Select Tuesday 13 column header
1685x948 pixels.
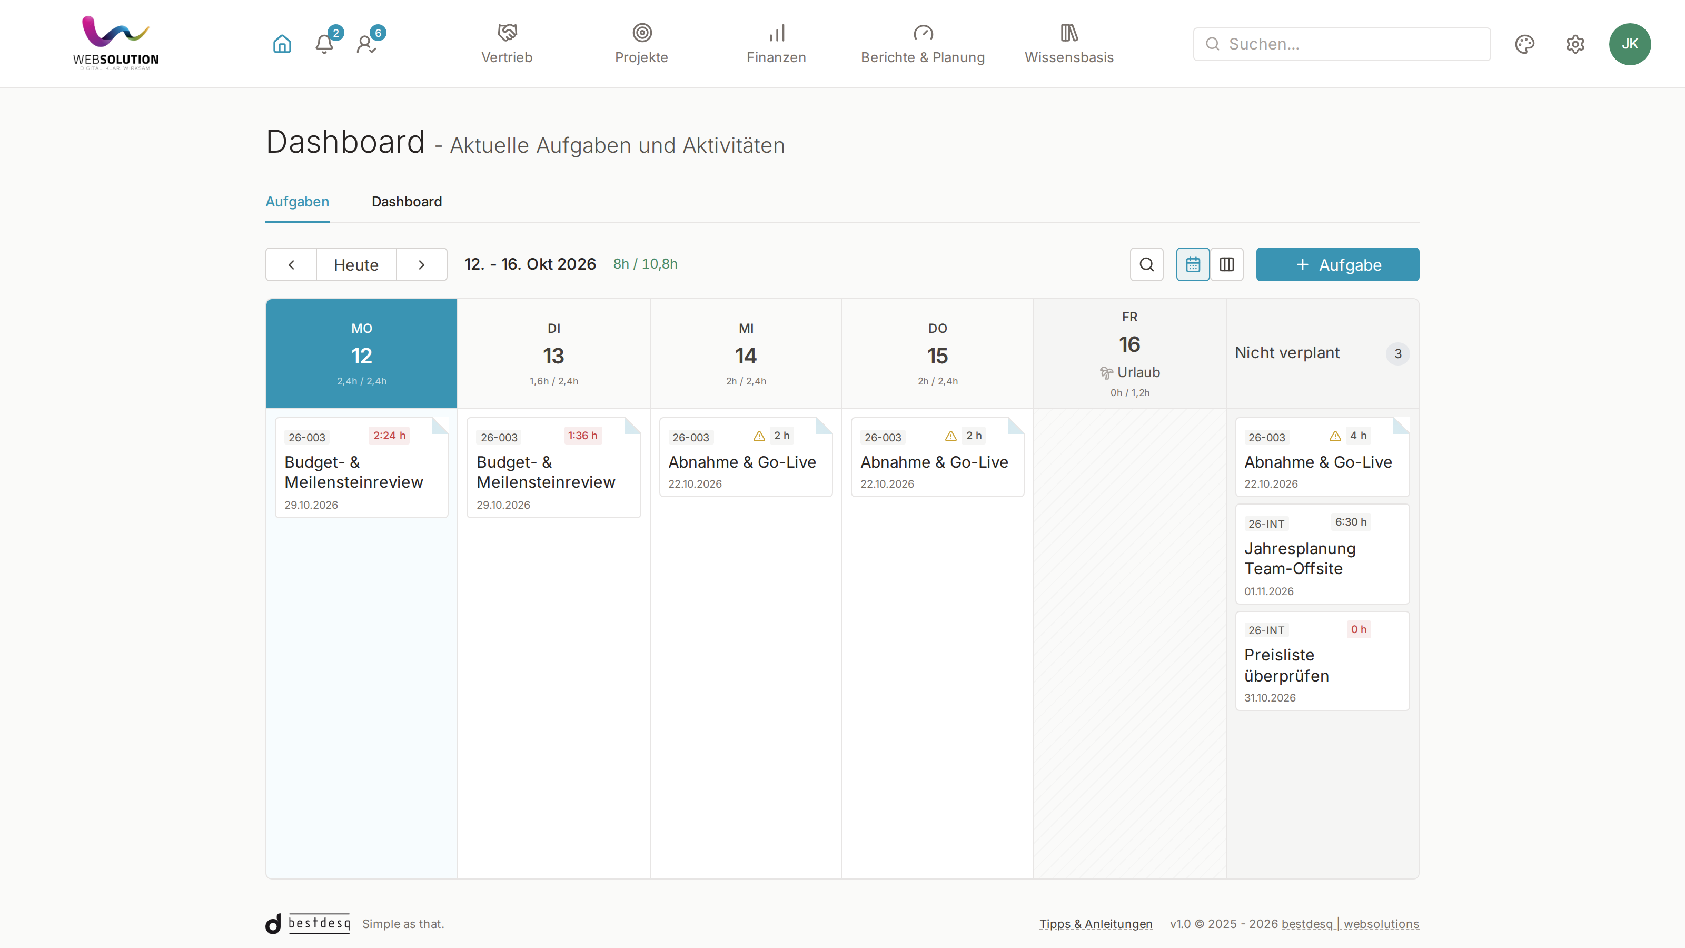(553, 353)
